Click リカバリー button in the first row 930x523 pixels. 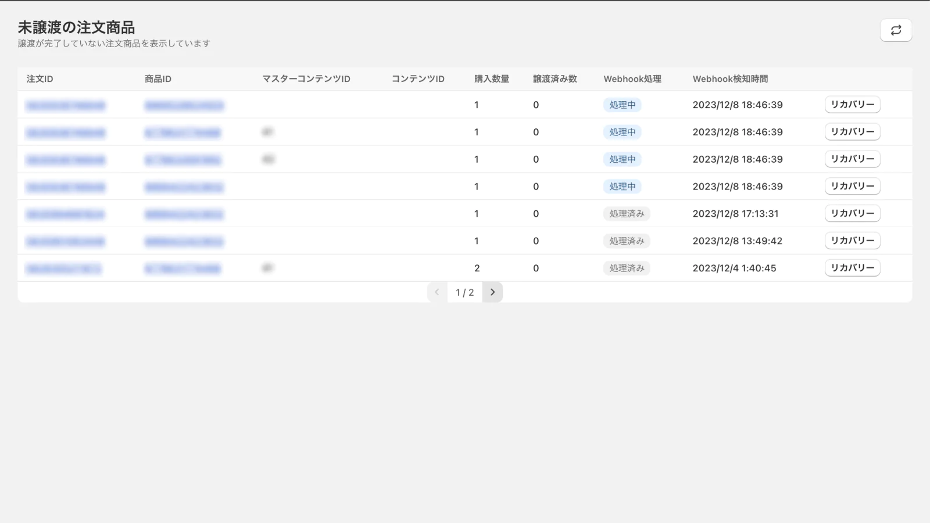click(852, 105)
